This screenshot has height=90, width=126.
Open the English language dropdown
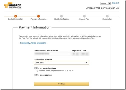click(105, 3)
